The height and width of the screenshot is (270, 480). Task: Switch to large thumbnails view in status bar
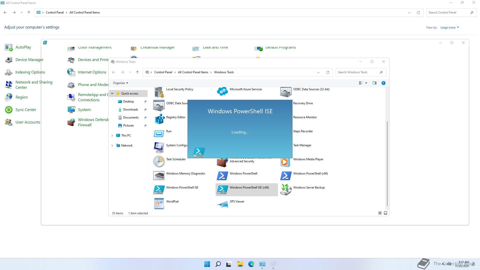coord(385,213)
